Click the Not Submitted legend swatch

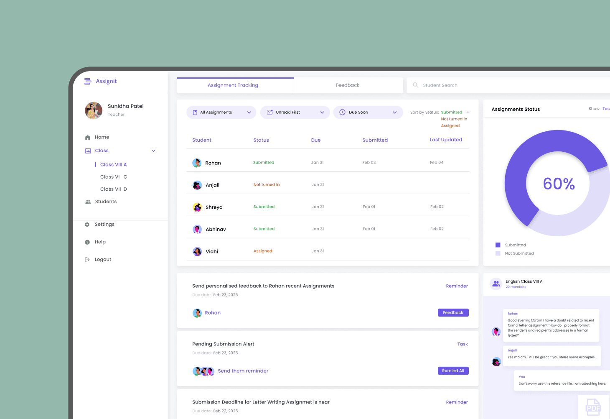(x=498, y=253)
